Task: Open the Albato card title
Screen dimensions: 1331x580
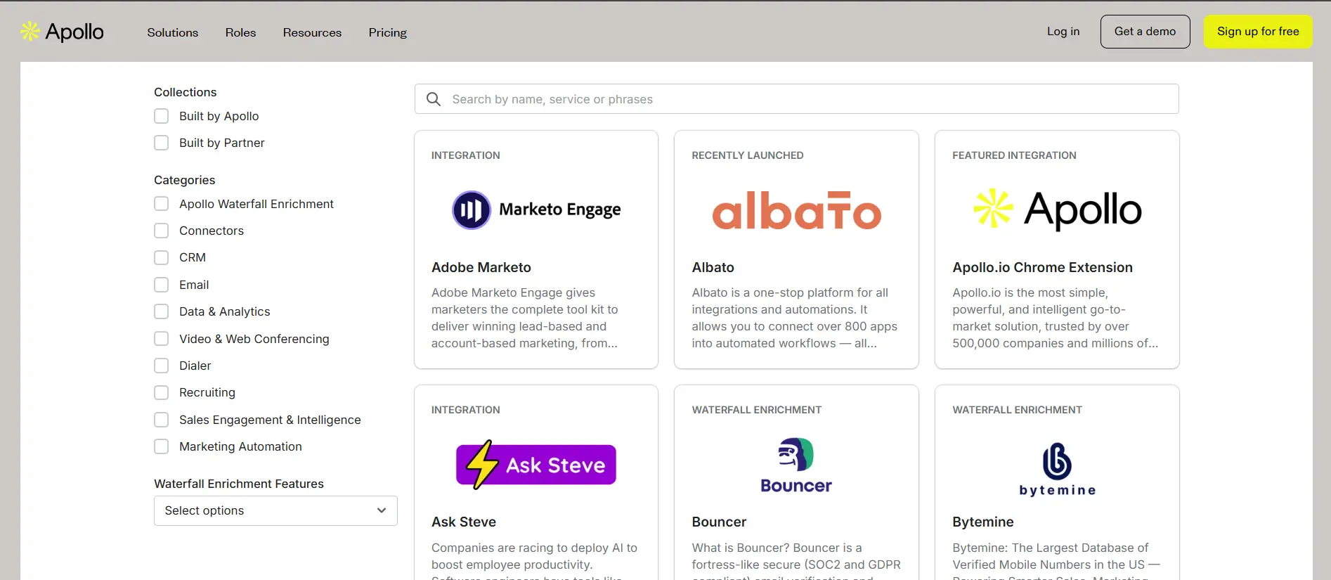Action: click(x=713, y=267)
